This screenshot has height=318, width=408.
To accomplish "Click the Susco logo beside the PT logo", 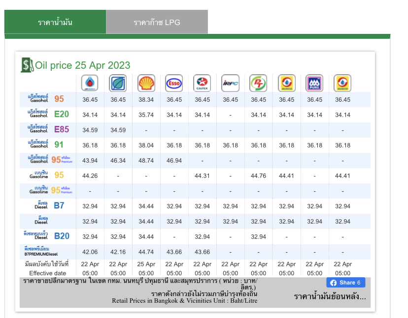I will (x=286, y=83).
